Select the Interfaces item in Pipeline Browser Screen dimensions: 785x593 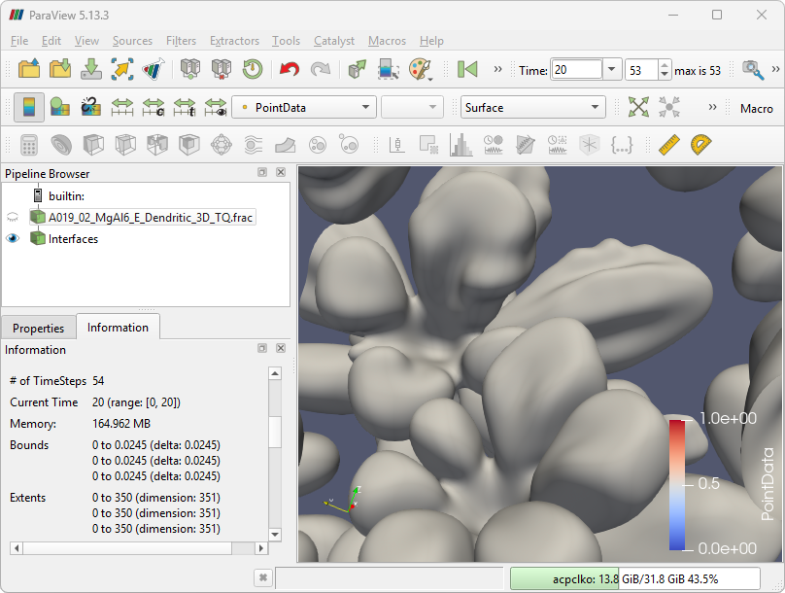(x=73, y=238)
